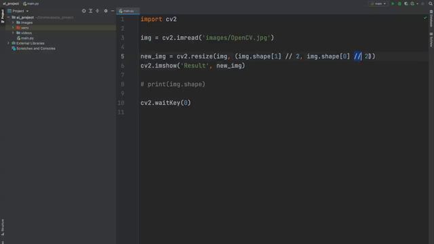
Task: Open the Profile icon's dropdown arrow
Action: [418, 4]
